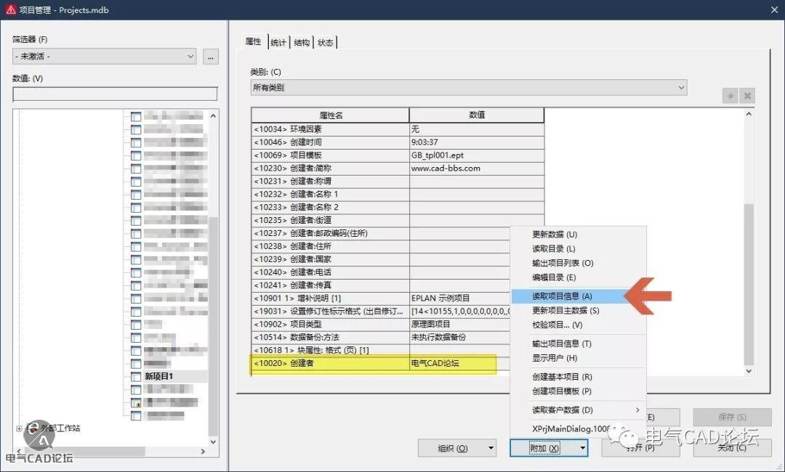This screenshot has height=472, width=785.
Task: Click the New property star icon
Action: click(x=730, y=96)
